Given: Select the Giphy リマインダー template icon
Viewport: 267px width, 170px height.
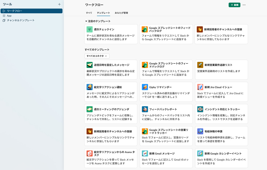Looking at the screenshot, I should (145, 87).
